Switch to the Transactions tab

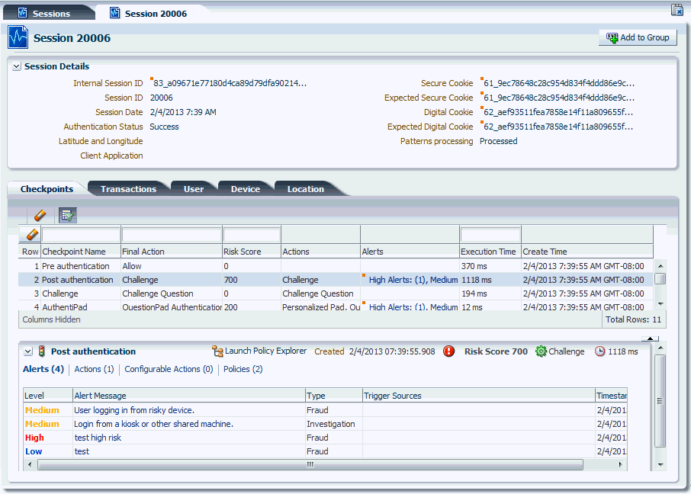tap(128, 189)
